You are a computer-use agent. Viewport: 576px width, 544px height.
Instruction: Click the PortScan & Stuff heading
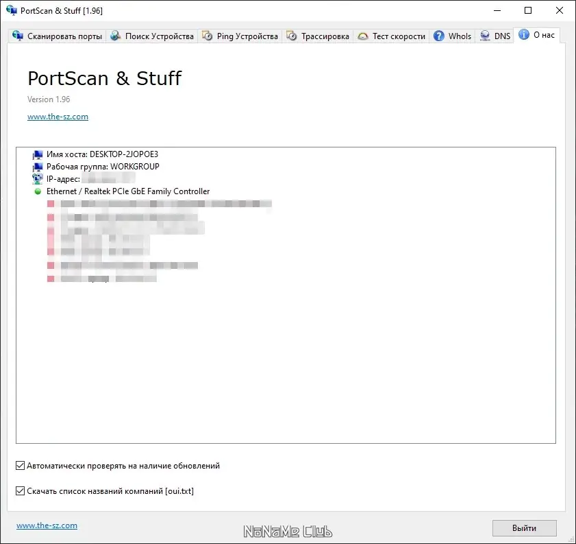(105, 78)
